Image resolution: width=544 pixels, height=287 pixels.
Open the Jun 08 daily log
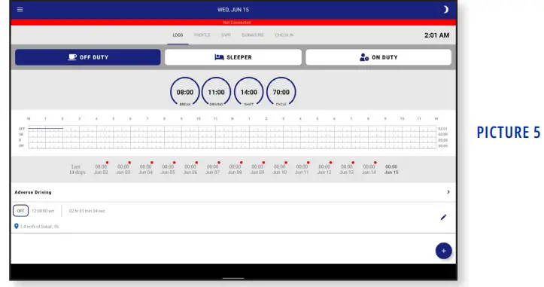[235, 169]
